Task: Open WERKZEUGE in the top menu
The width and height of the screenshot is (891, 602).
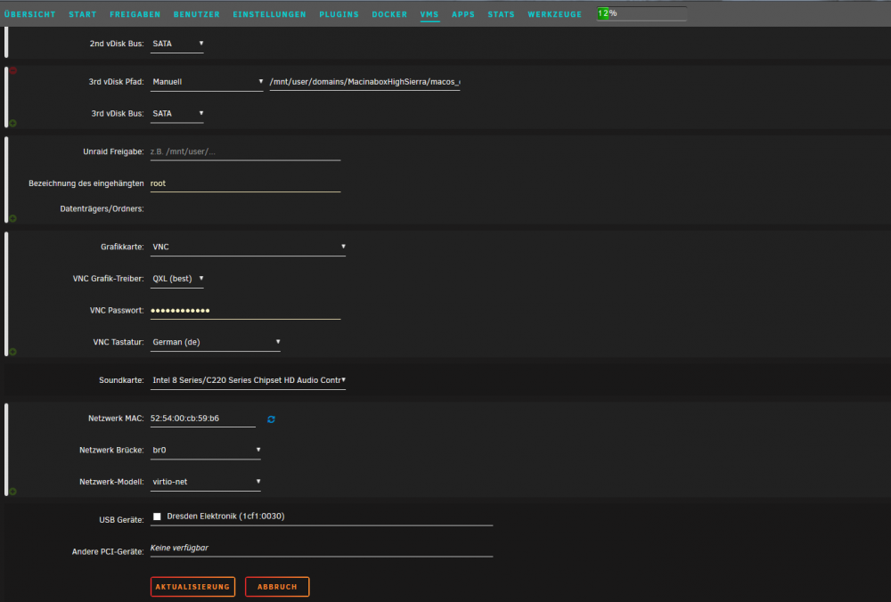Action: 554,14
